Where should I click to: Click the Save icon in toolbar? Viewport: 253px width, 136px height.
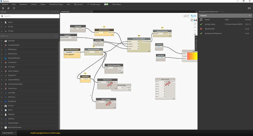pyautogui.click(x=14, y=8)
